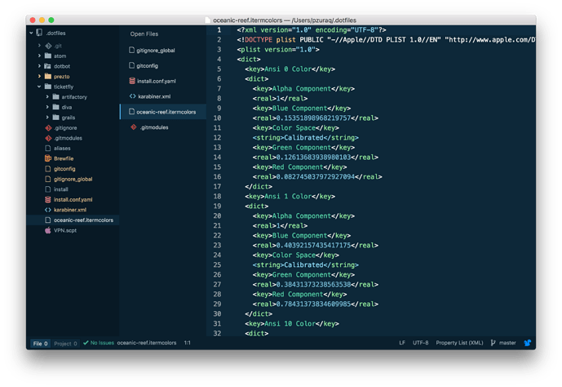
Task: Click cursor position 1:1 in status bar
Action: [x=188, y=343]
